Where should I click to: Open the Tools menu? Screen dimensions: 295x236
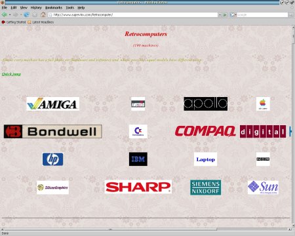click(x=70, y=8)
